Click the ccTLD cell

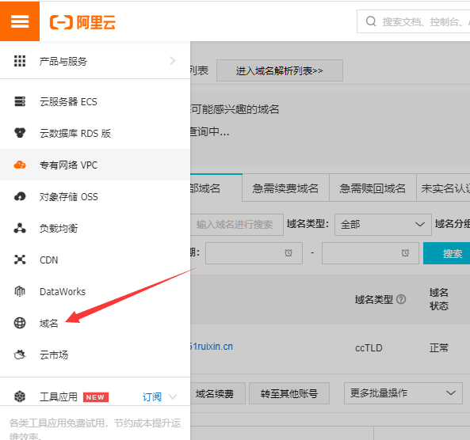tap(369, 348)
